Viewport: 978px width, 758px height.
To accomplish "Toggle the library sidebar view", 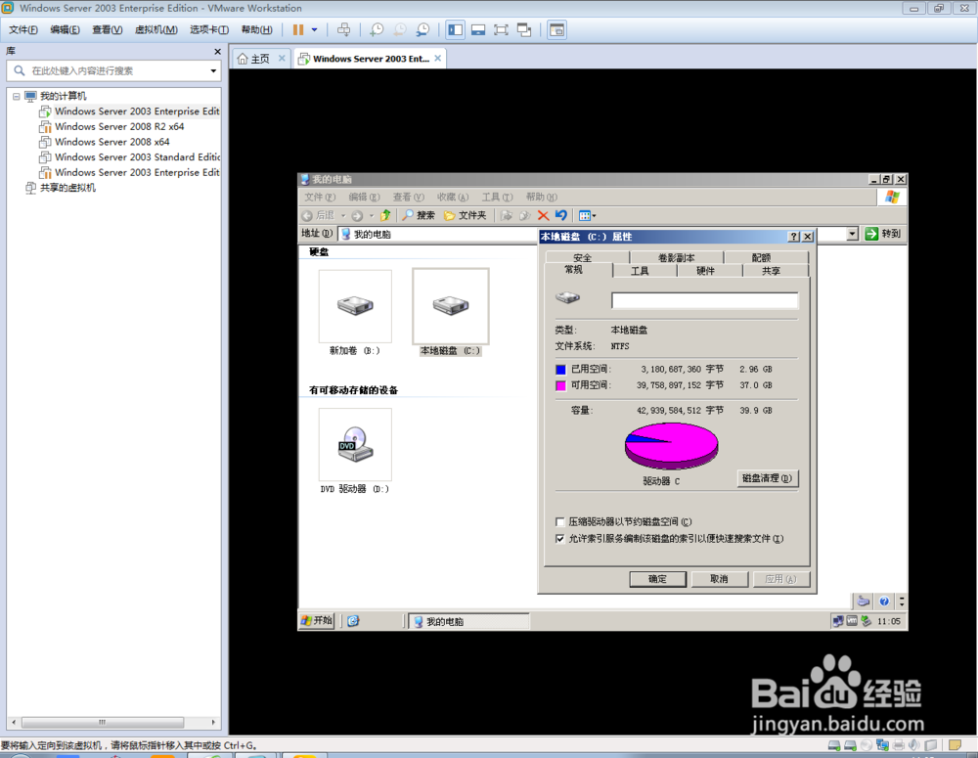I will [x=456, y=30].
